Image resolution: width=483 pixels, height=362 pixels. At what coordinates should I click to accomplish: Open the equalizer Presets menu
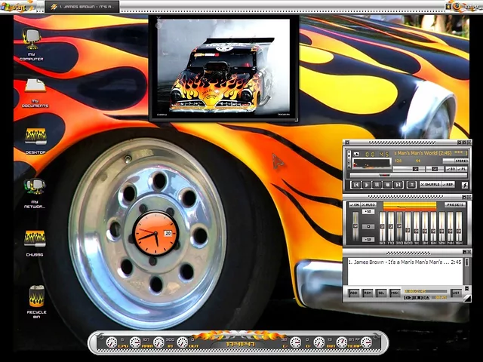pyautogui.click(x=455, y=204)
